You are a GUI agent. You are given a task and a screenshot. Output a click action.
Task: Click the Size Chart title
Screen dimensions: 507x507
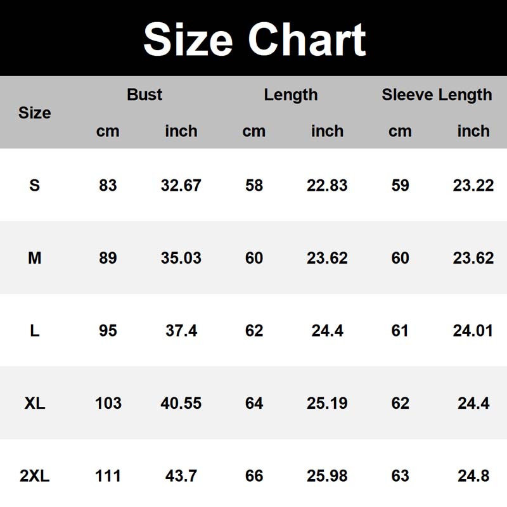[254, 39]
